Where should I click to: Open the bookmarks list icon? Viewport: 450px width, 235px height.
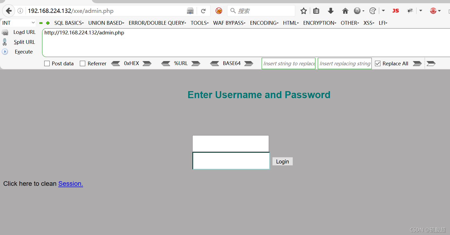click(x=316, y=11)
